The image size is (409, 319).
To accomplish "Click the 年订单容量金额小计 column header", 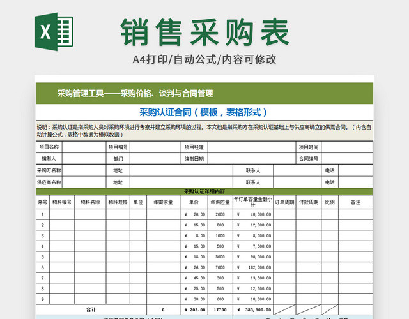I will tap(253, 202).
